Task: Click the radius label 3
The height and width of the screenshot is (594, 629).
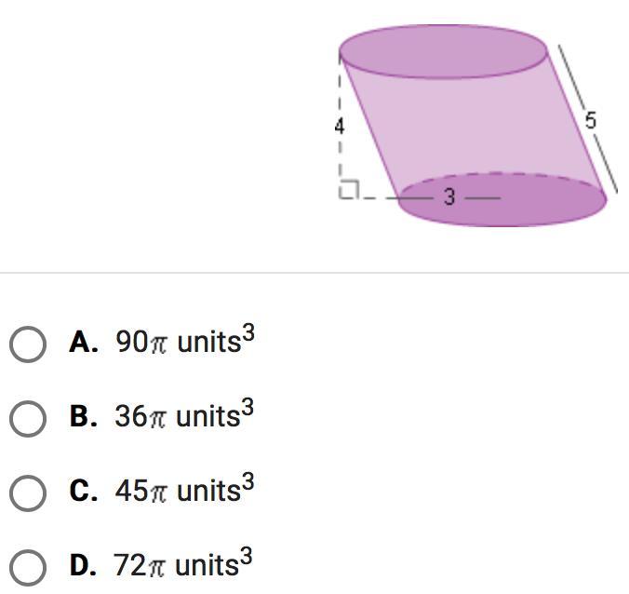Action: tap(449, 196)
